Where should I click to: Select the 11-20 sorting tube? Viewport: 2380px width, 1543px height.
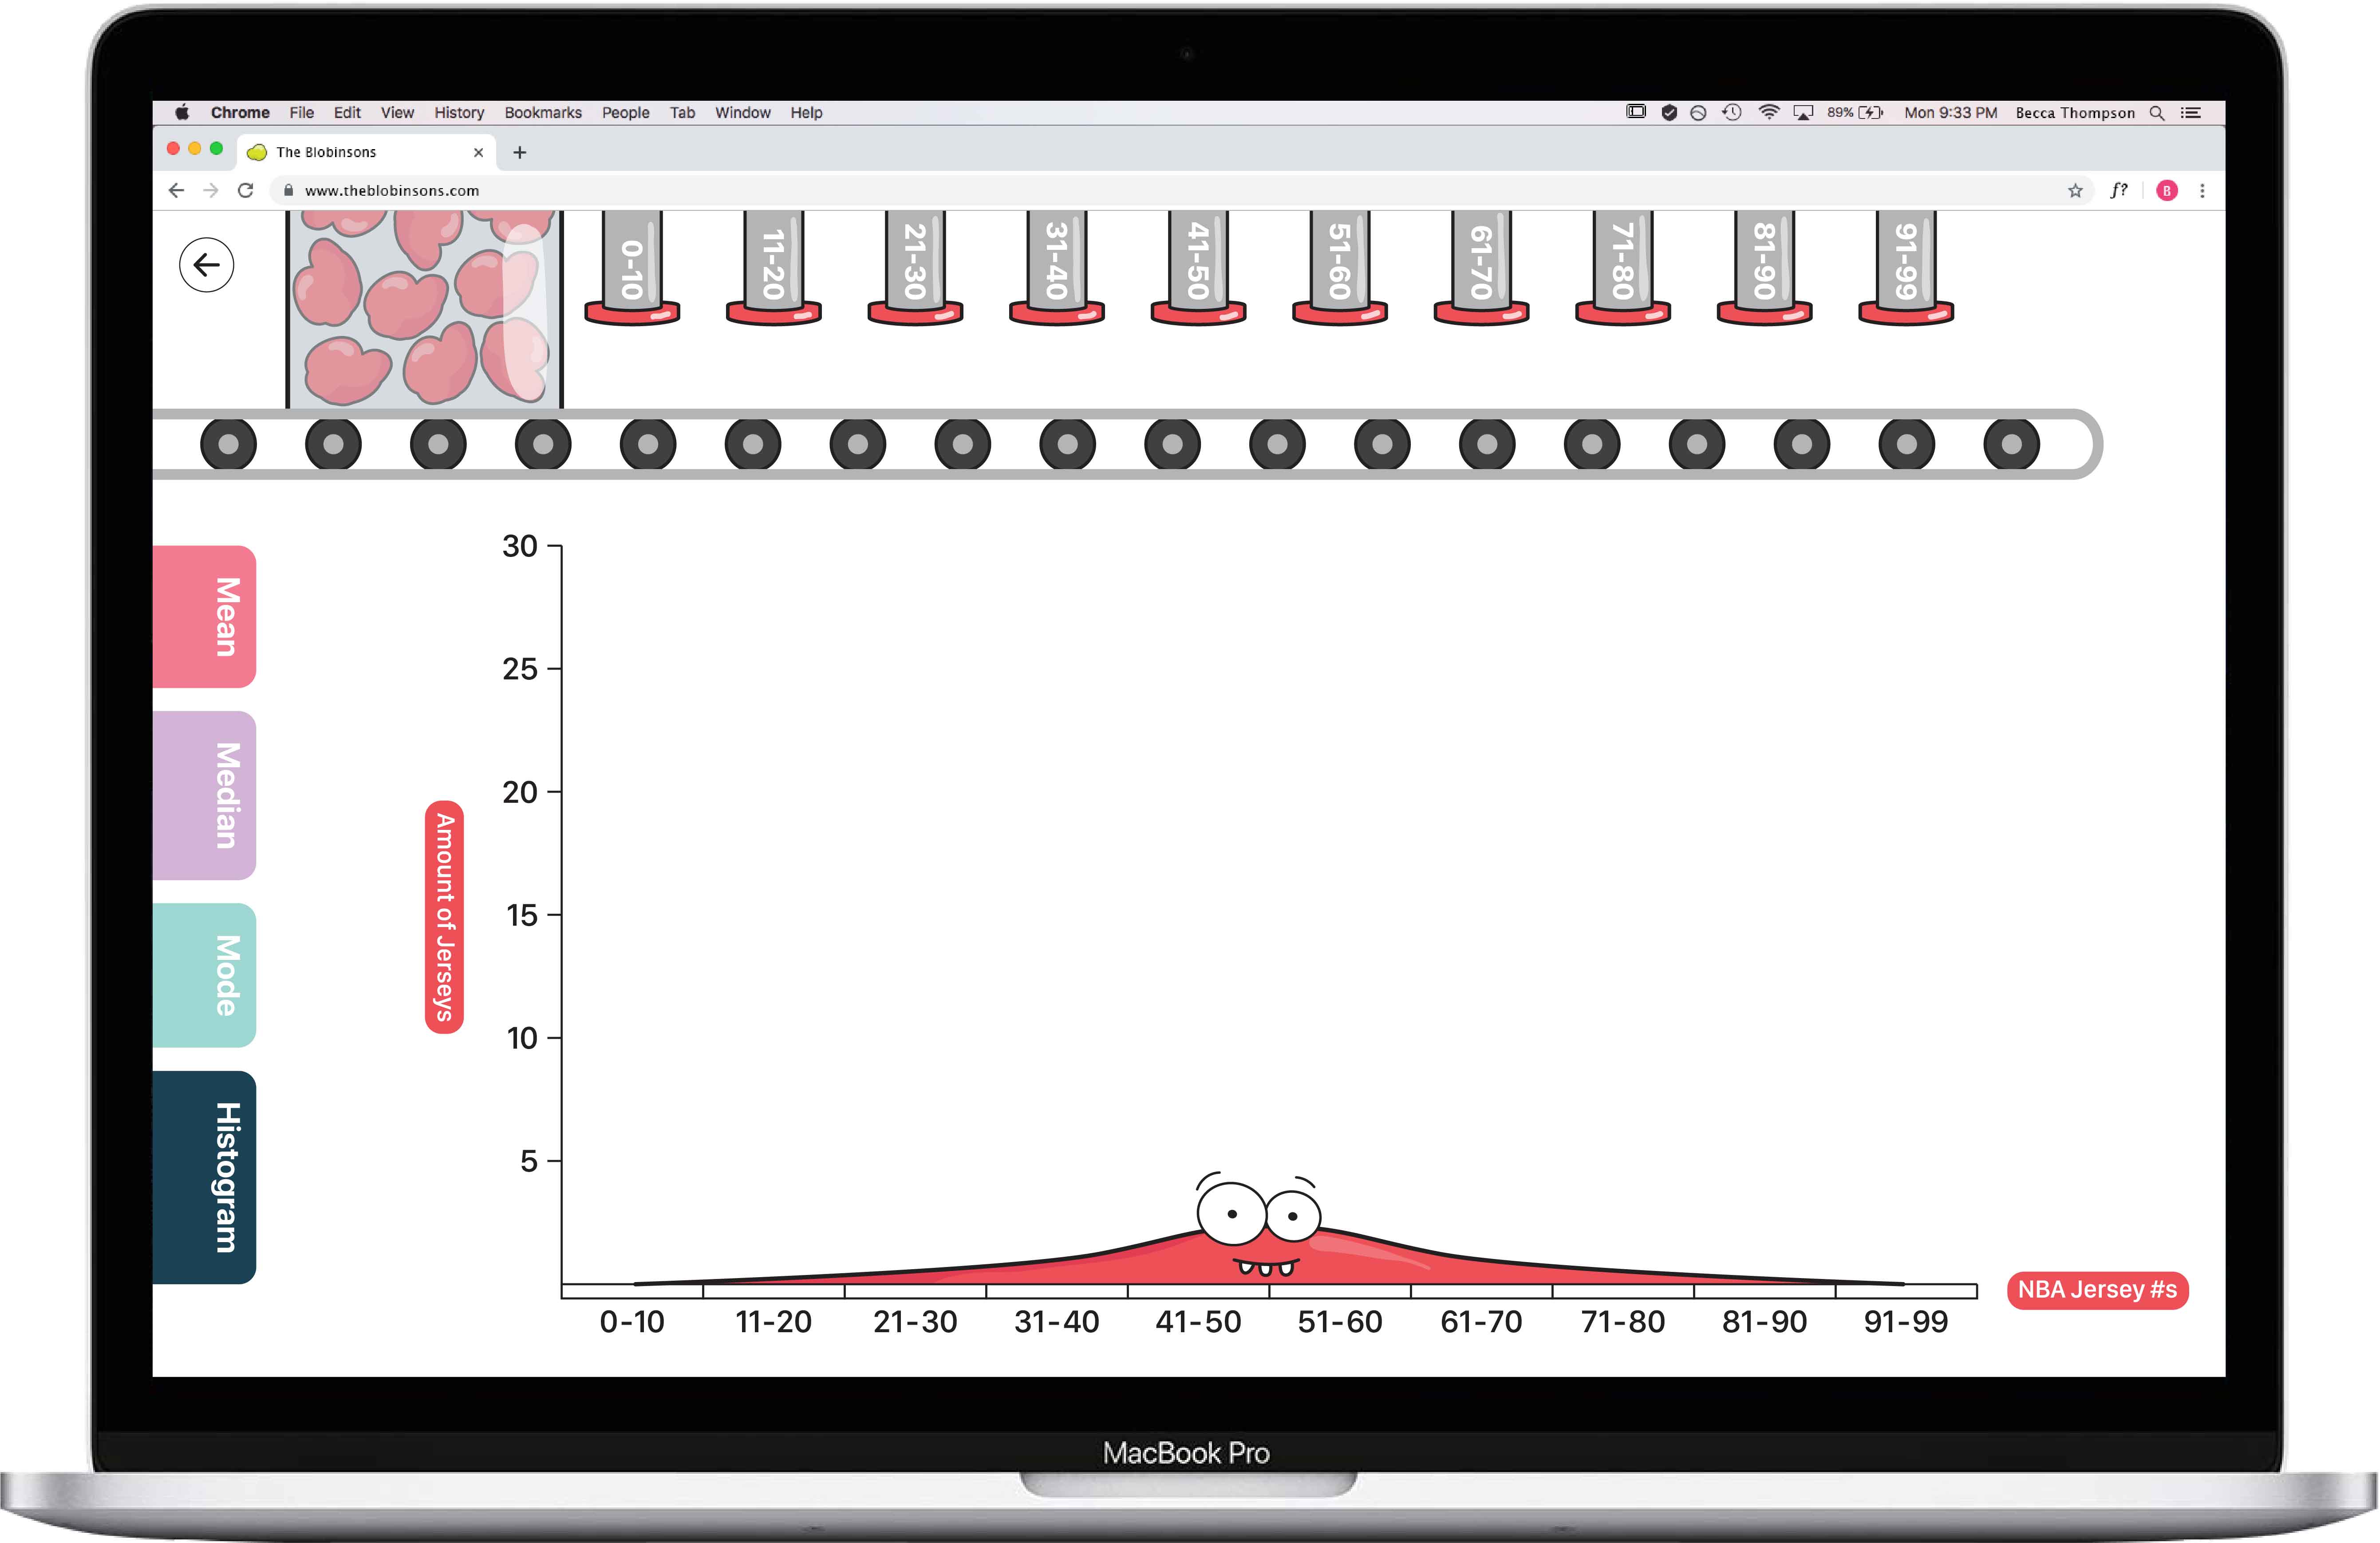tap(773, 267)
